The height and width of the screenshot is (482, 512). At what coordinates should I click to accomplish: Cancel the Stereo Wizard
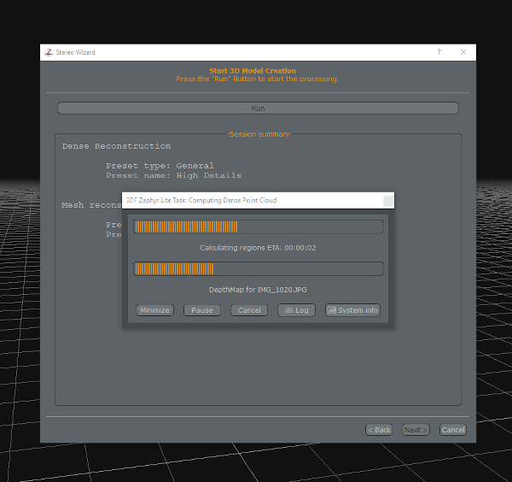pyautogui.click(x=453, y=430)
